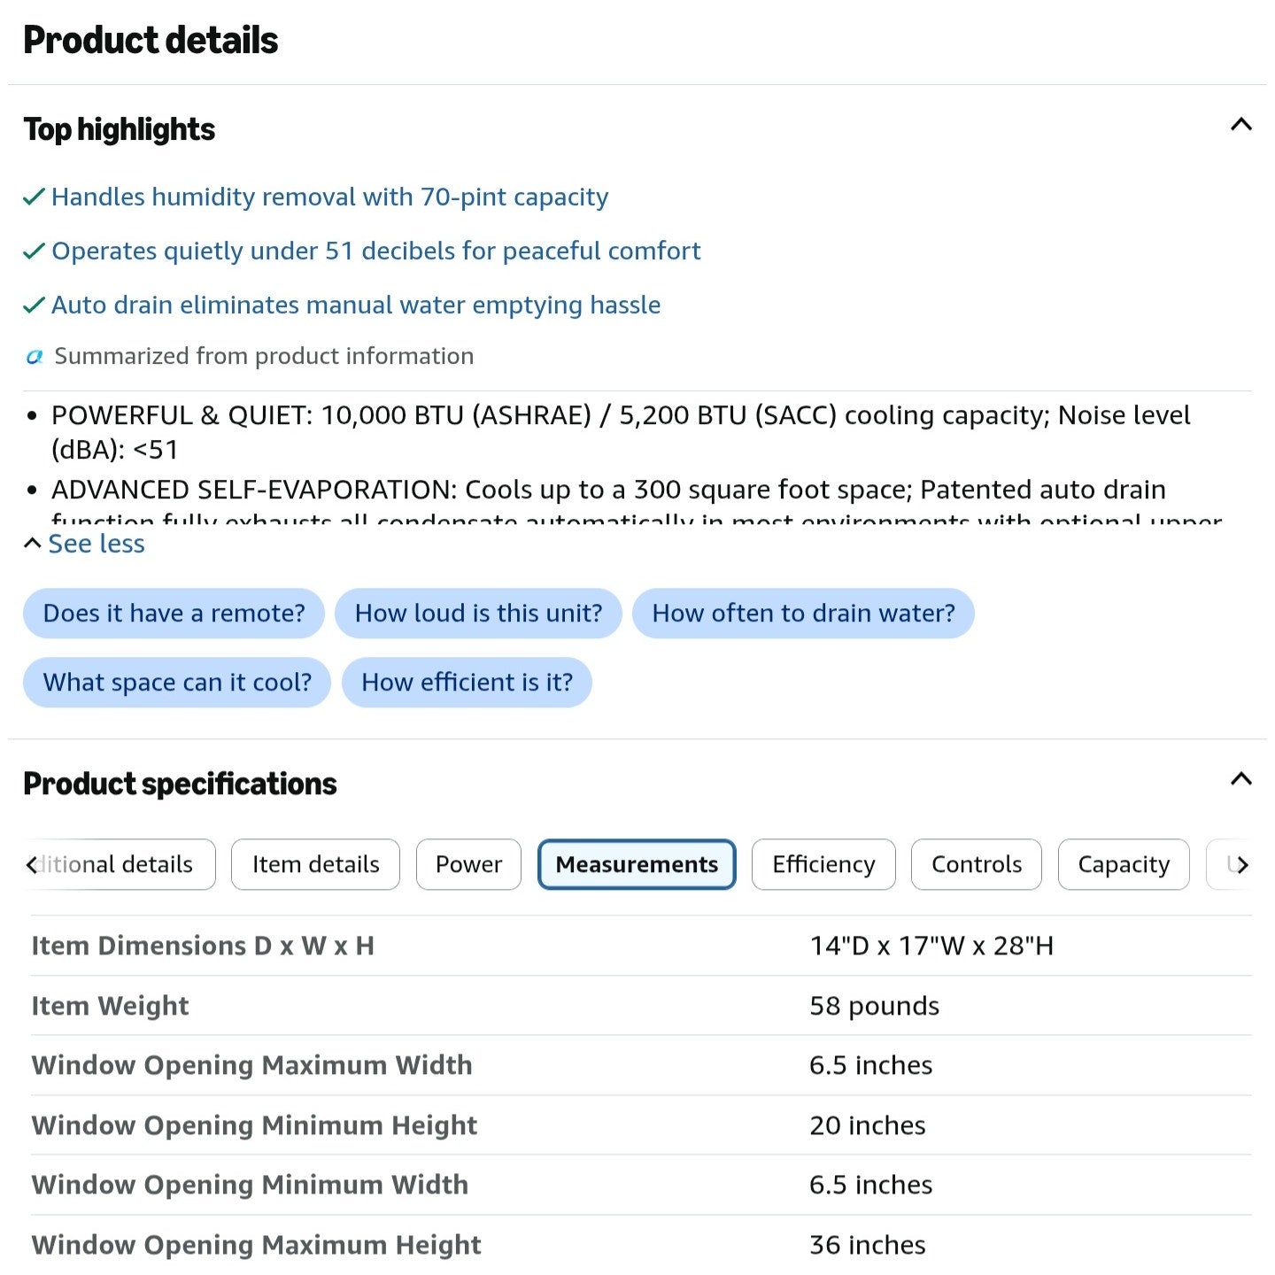Screen dimensions: 1275x1275
Task: Collapse the Product specifications section
Action: pos(1241,779)
